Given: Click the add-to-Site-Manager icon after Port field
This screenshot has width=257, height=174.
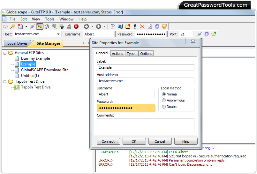Looking at the screenshot, I should tap(214, 34).
